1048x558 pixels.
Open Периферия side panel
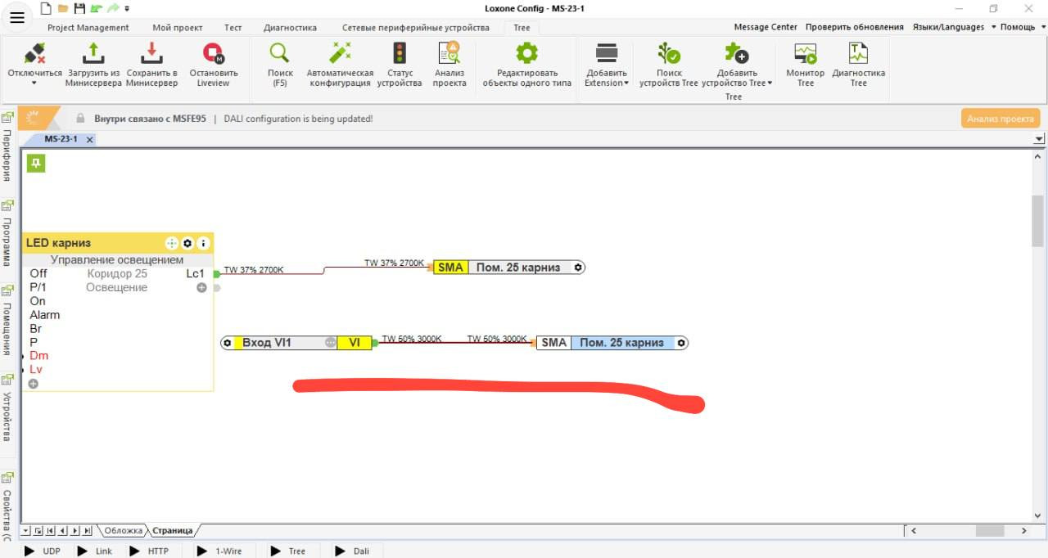coord(7,147)
